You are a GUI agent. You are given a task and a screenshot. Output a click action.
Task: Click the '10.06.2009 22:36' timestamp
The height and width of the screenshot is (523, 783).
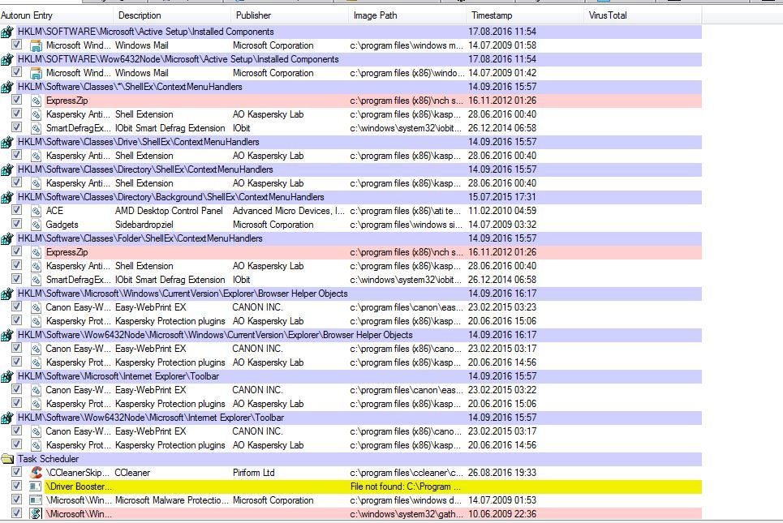click(502, 514)
